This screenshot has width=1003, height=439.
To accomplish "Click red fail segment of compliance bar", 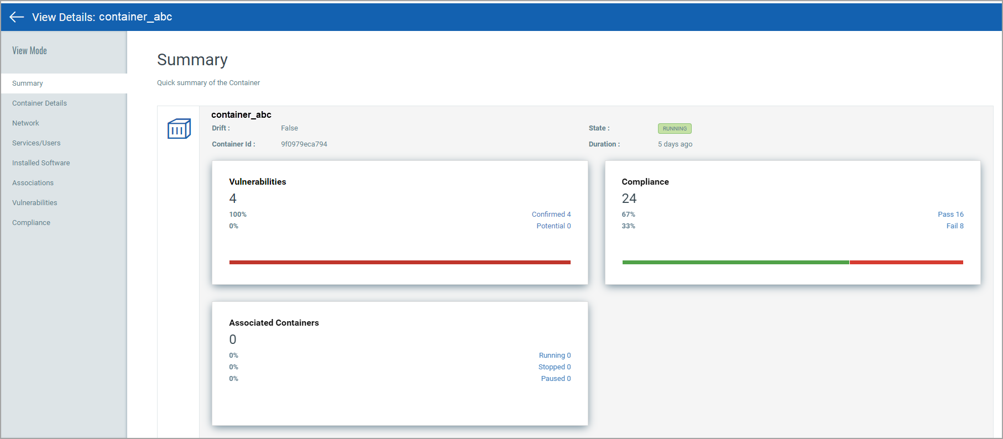I will [x=907, y=263].
